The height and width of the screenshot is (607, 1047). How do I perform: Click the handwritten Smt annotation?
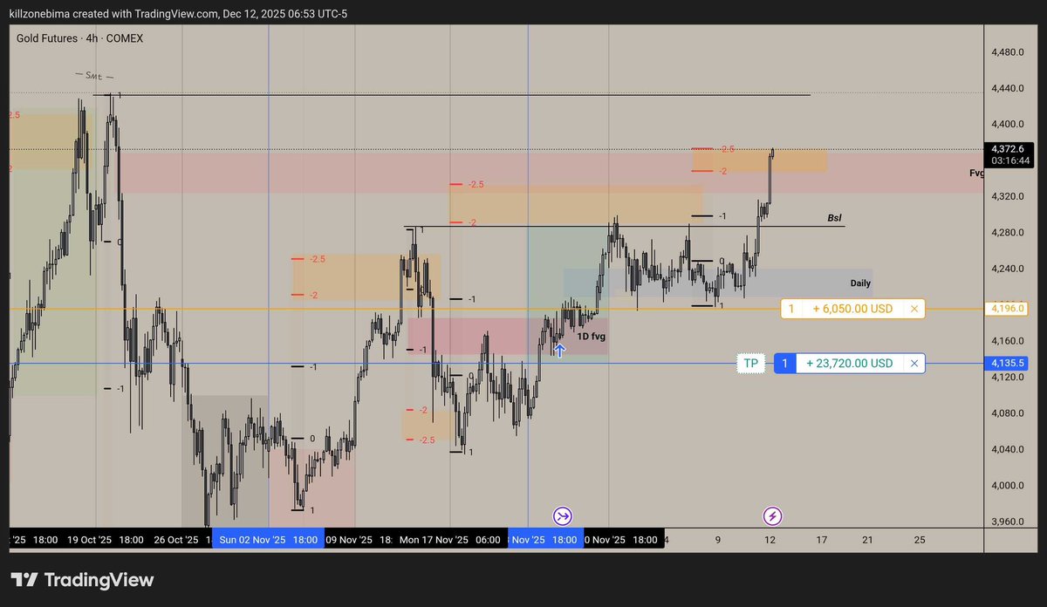tap(94, 77)
